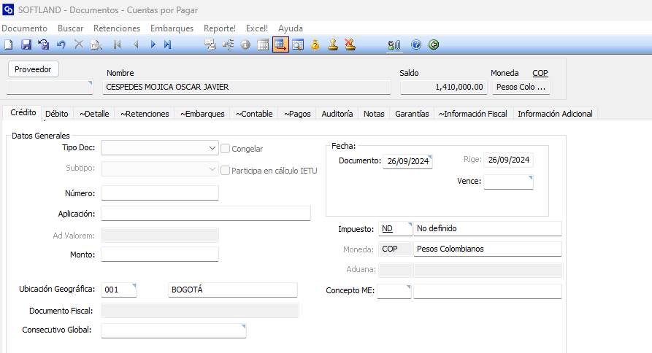Jump to the last record arrow
This screenshot has width=652, height=353.
(x=168, y=44)
